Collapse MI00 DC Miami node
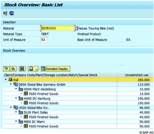The height and width of the screenshot is (134, 154). tap(16, 121)
